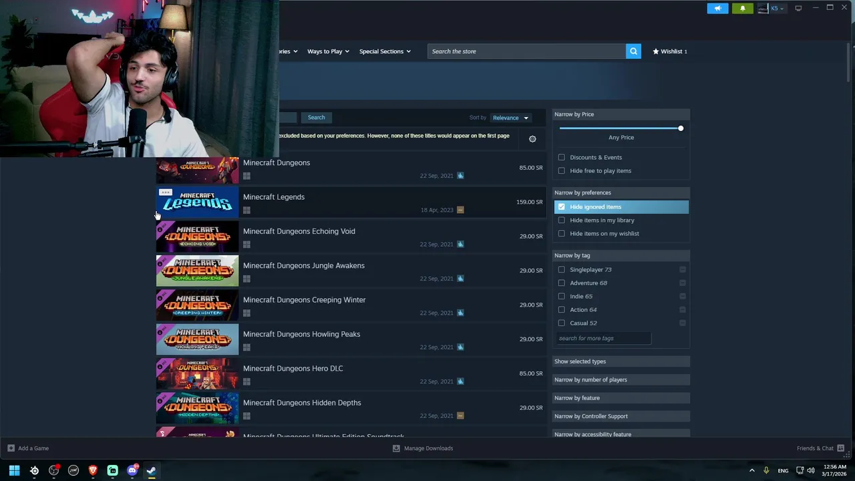Image resolution: width=855 pixels, height=481 pixels.
Task: Open the volume control in system tray
Action: [x=811, y=470]
